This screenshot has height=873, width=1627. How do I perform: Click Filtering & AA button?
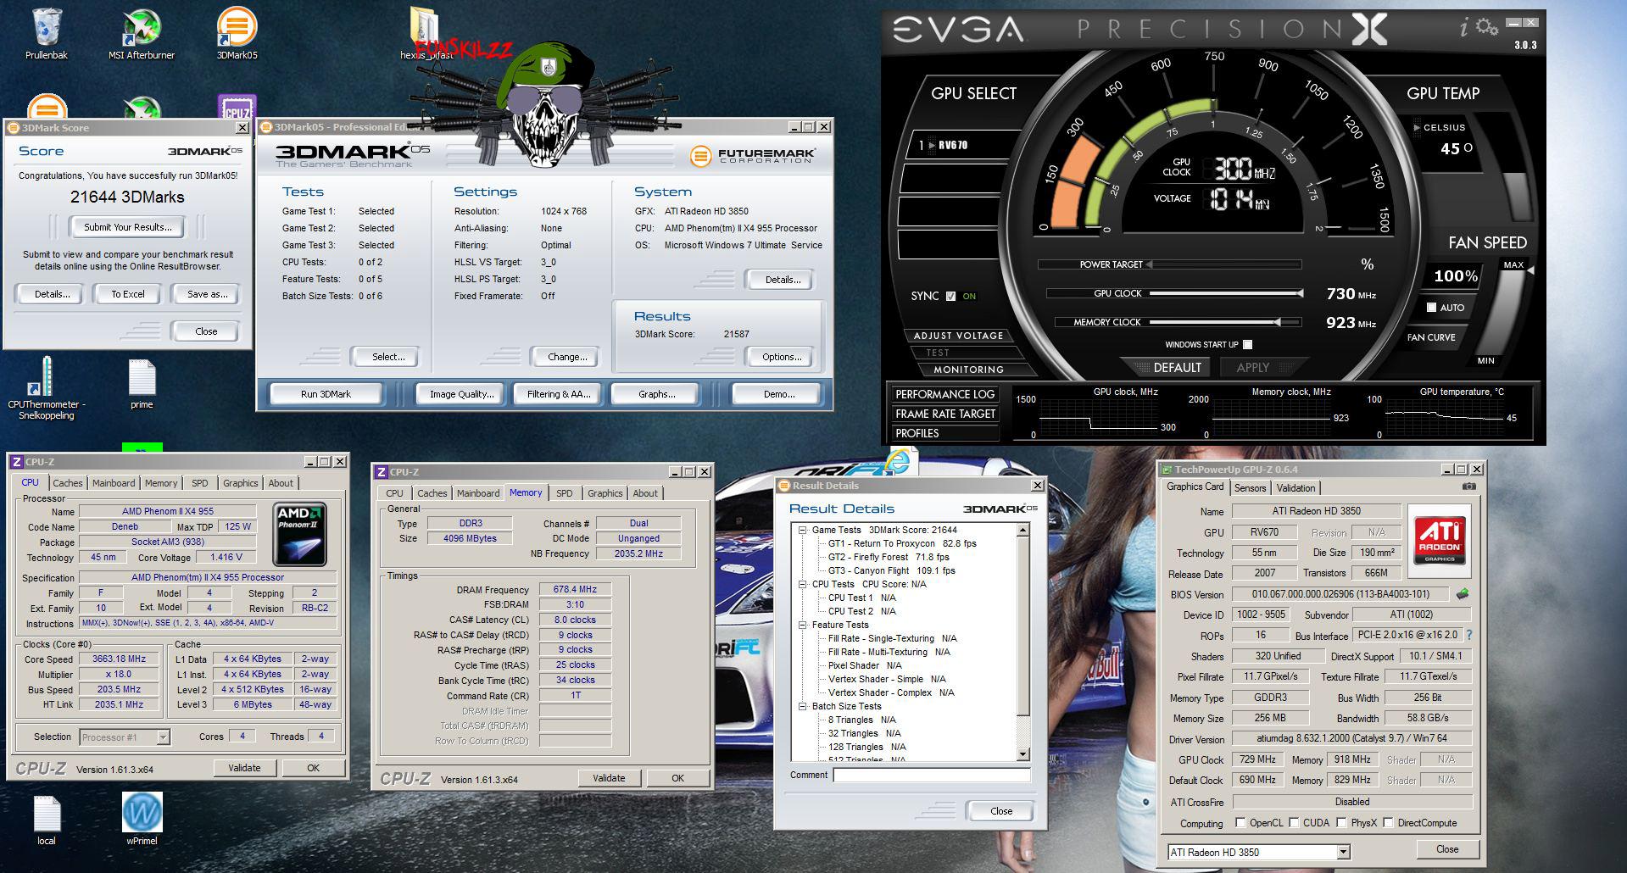(x=559, y=394)
